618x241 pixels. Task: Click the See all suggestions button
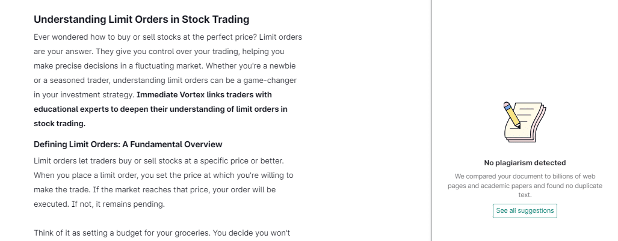point(525,211)
